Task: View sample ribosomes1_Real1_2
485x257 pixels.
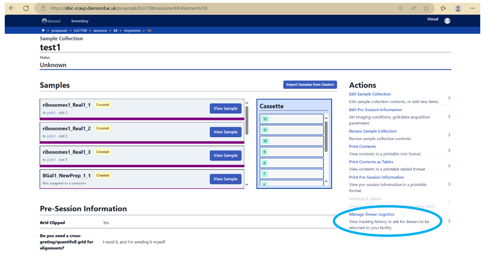Action: pos(225,132)
